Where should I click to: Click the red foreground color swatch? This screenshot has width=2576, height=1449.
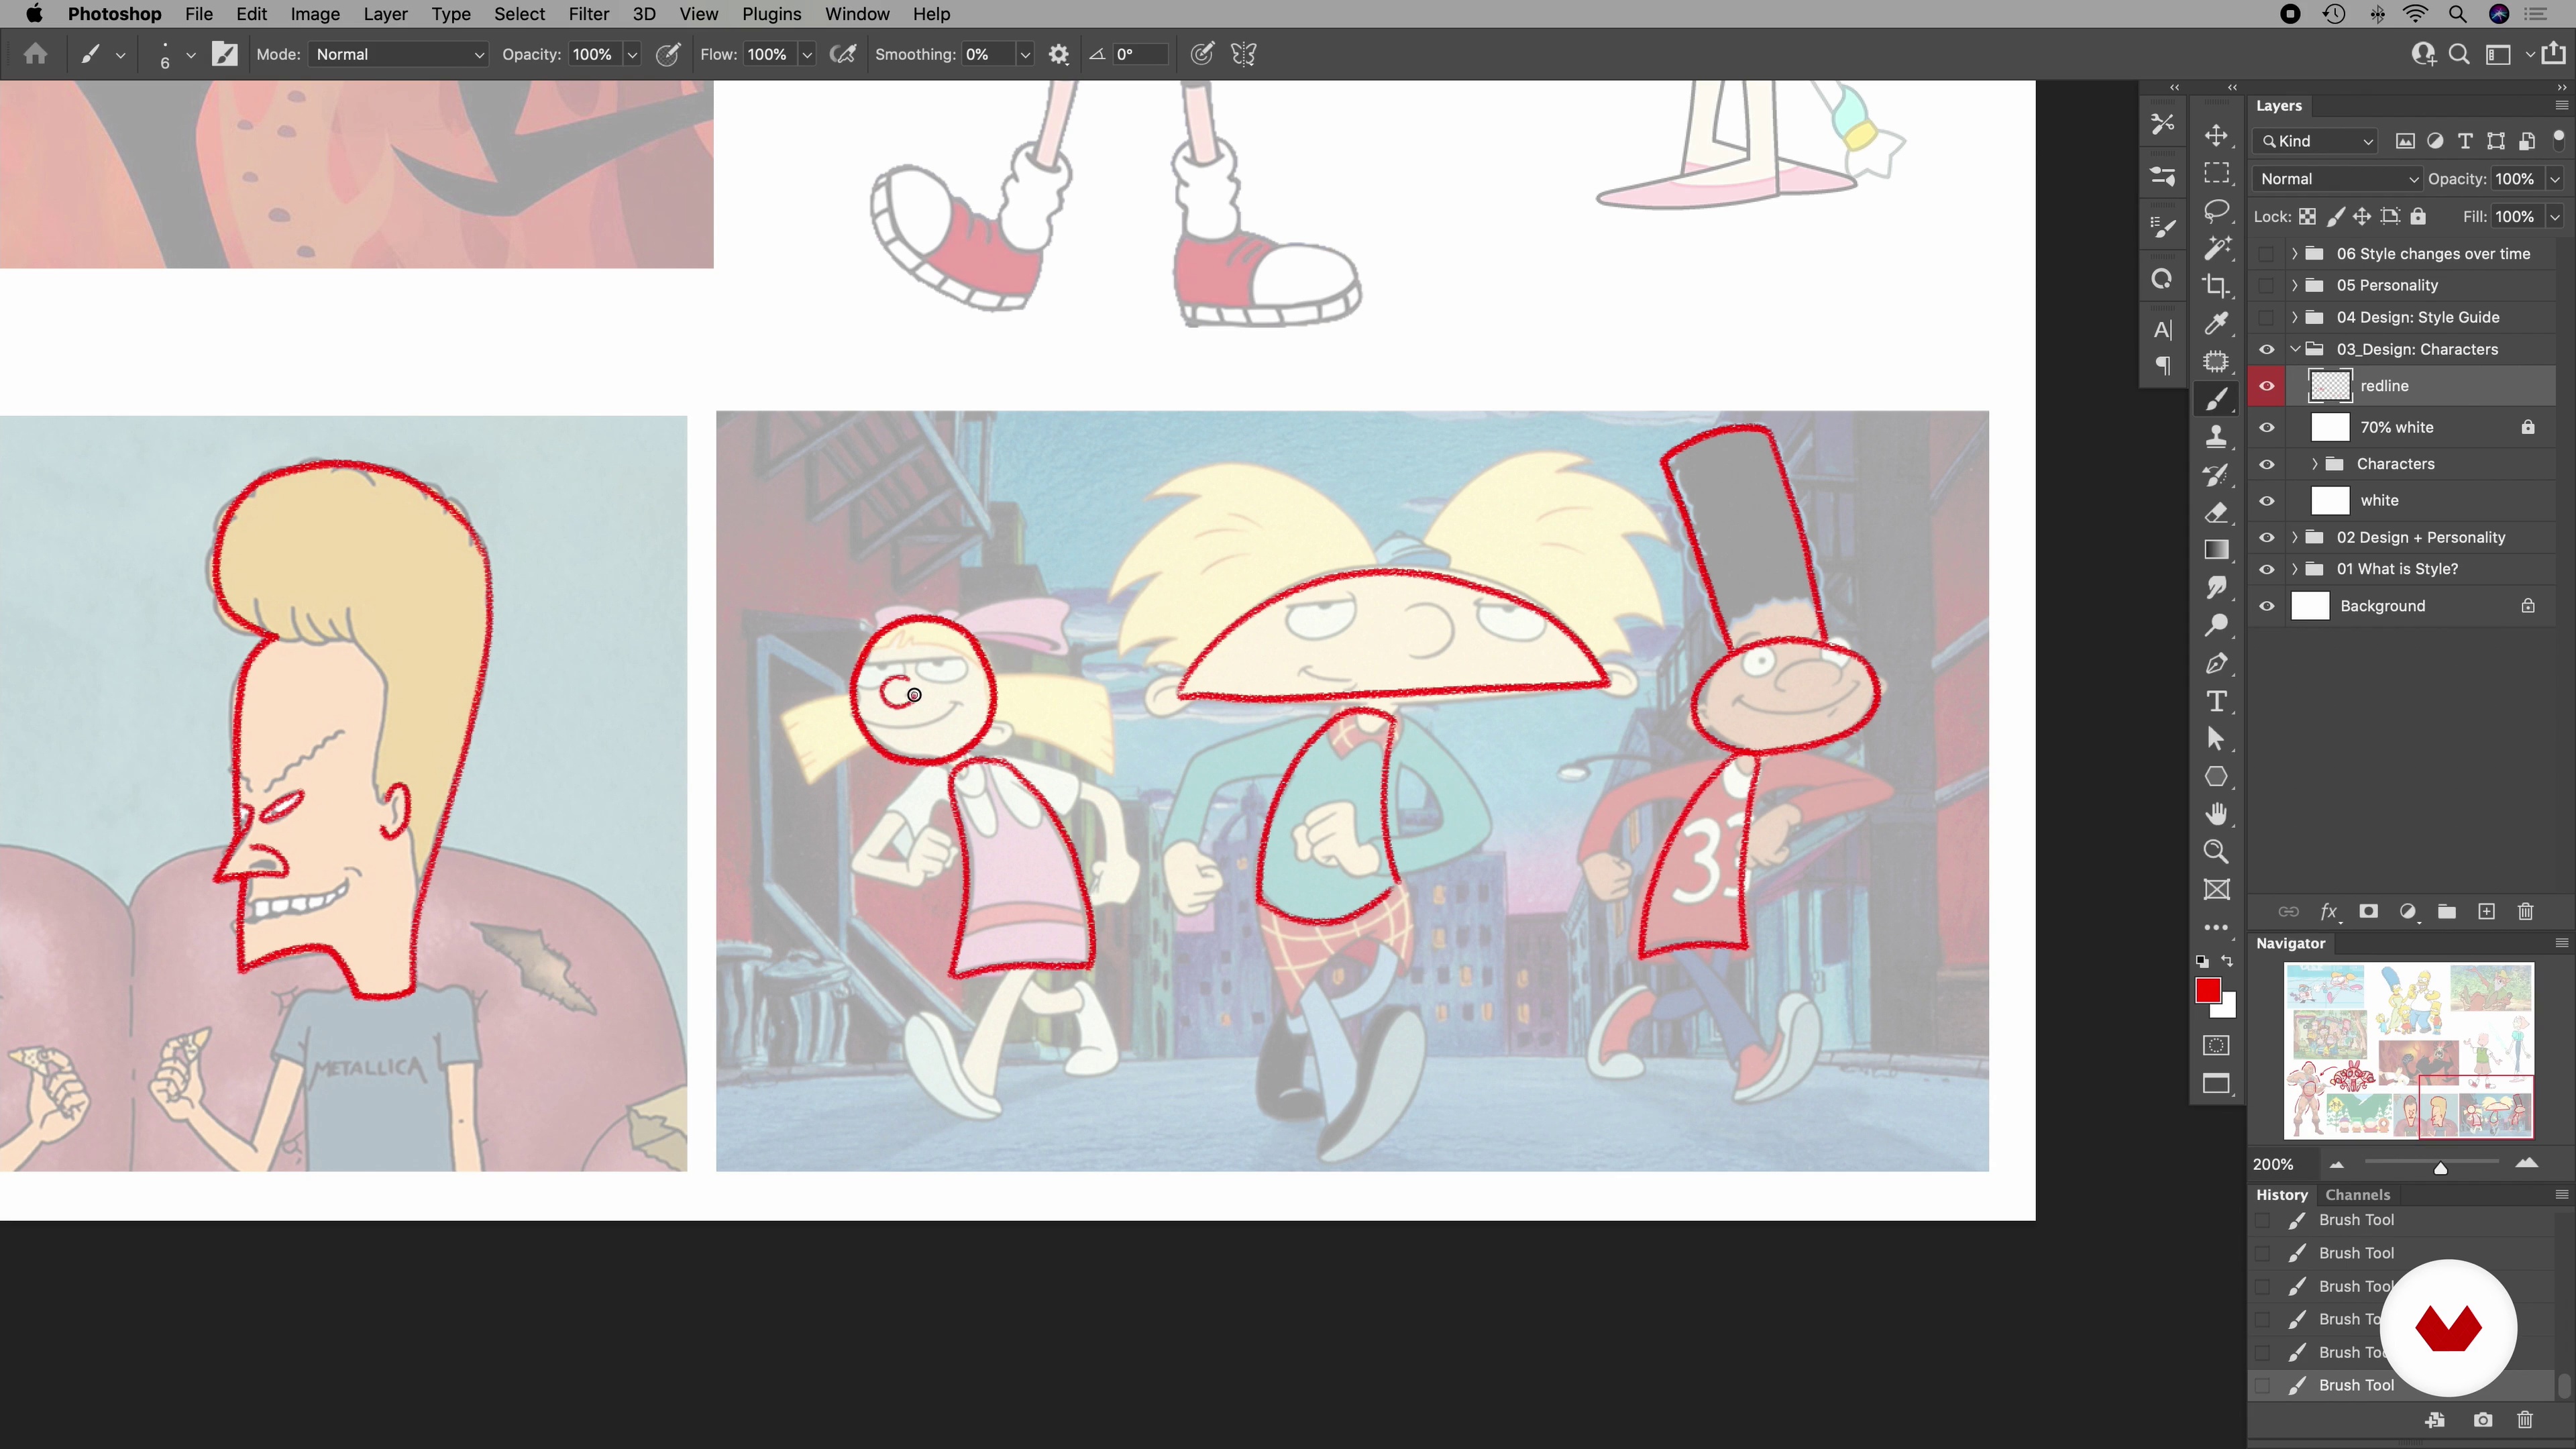tap(2208, 990)
